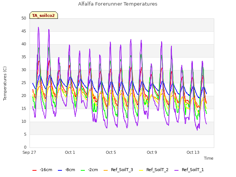Click the Oct 9 x-axis tick label
236x177 pixels.
pyautogui.click(x=152, y=152)
